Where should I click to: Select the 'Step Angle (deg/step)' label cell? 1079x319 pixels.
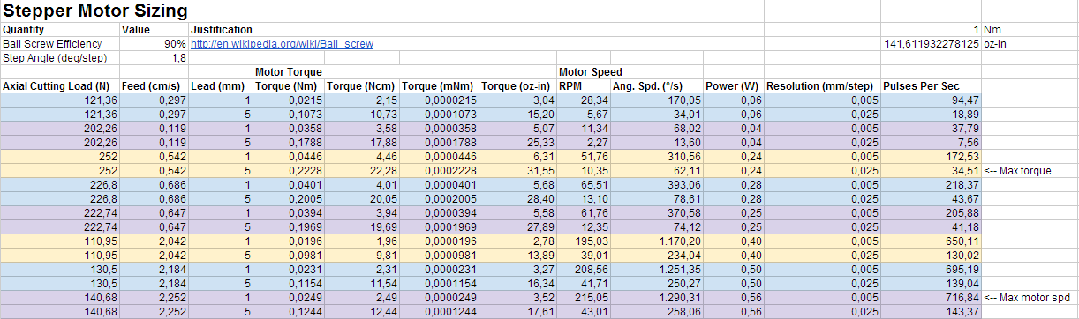(59, 57)
